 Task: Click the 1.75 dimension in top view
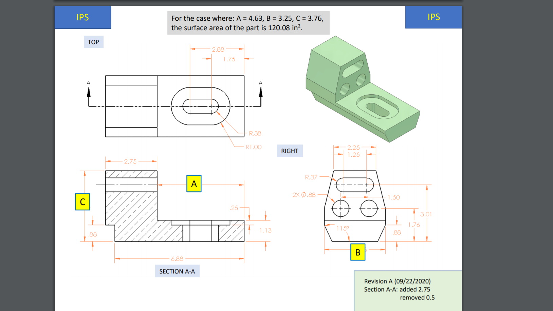point(229,59)
